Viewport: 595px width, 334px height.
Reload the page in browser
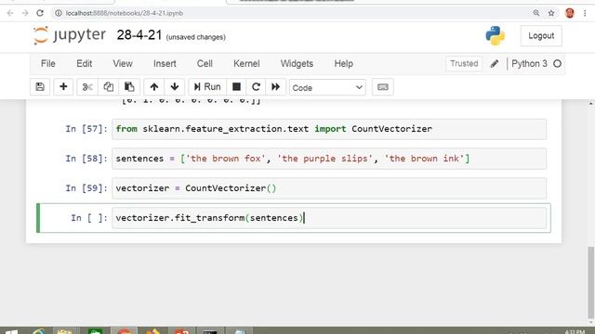click(x=40, y=13)
